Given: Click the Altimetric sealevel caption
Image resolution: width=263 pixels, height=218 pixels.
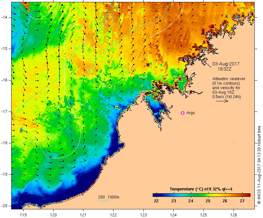Looking at the screenshot, I should click(229, 79).
